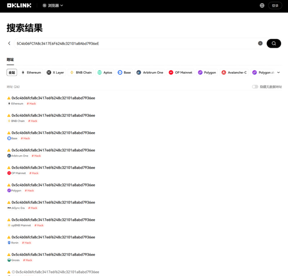Filter results to OP Mainnet
Image resolution: width=288 pixels, height=276 pixels.
click(x=180, y=72)
